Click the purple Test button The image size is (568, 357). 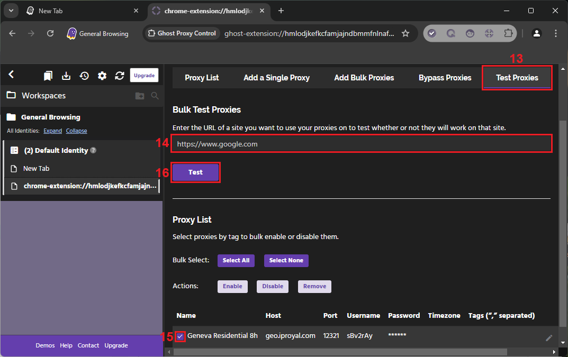196,172
